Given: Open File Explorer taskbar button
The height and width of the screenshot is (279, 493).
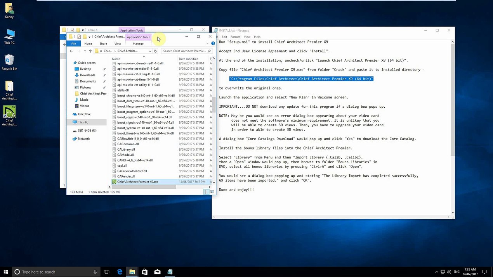Looking at the screenshot, I should point(132,272).
